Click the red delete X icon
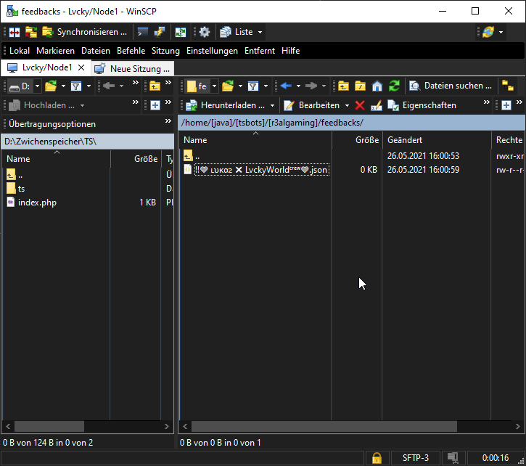 pos(360,105)
